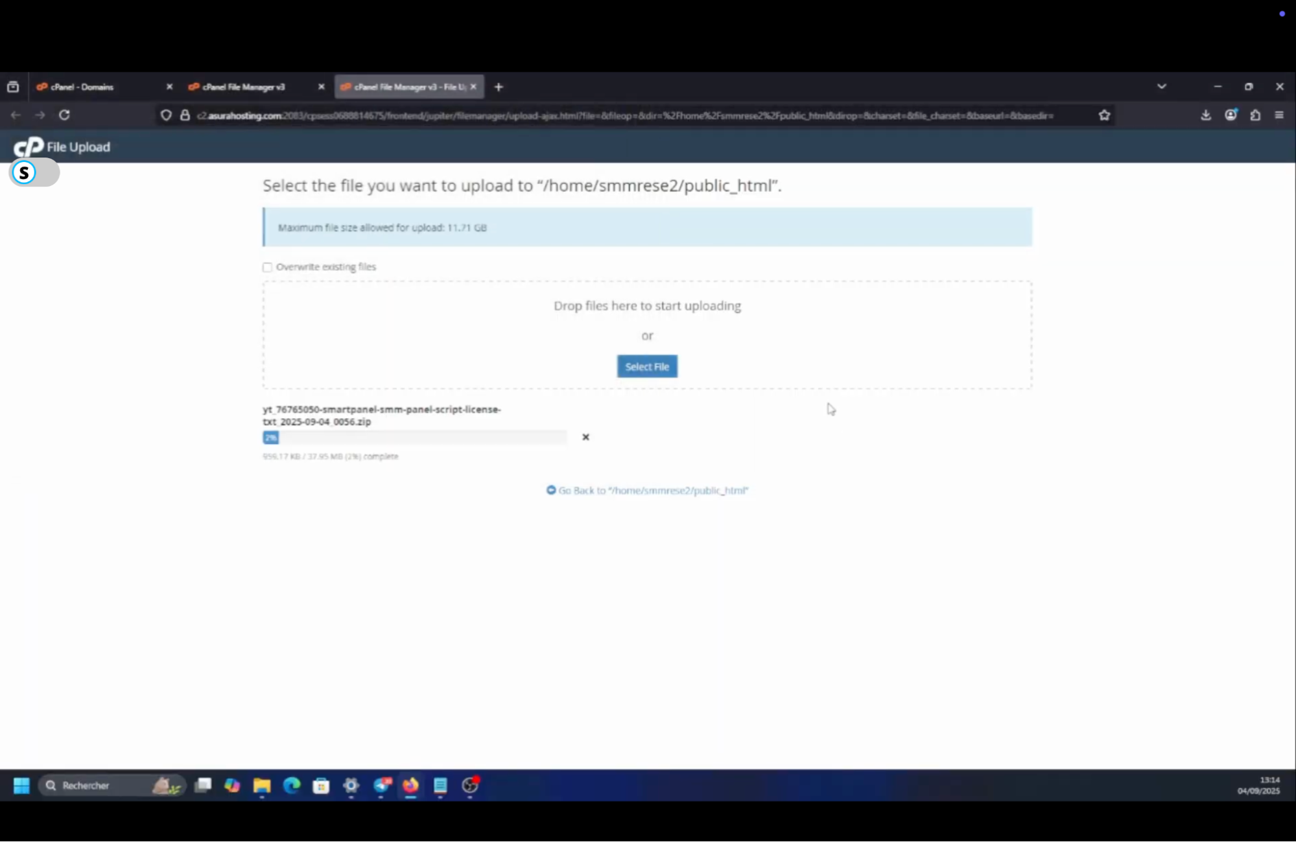This screenshot has width=1296, height=842.
Task: Toggle the S overlay switch at top left
Action: (x=34, y=172)
